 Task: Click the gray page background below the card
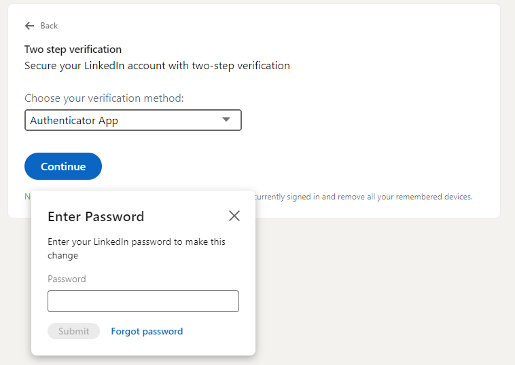[x=380, y=292]
